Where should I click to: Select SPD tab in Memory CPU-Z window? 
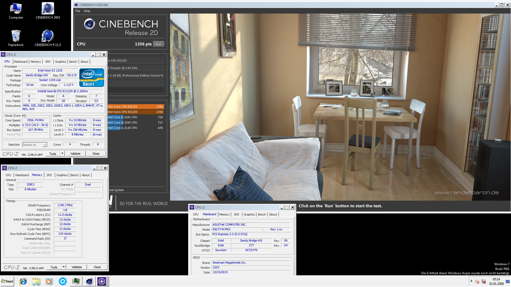[x=49, y=175]
